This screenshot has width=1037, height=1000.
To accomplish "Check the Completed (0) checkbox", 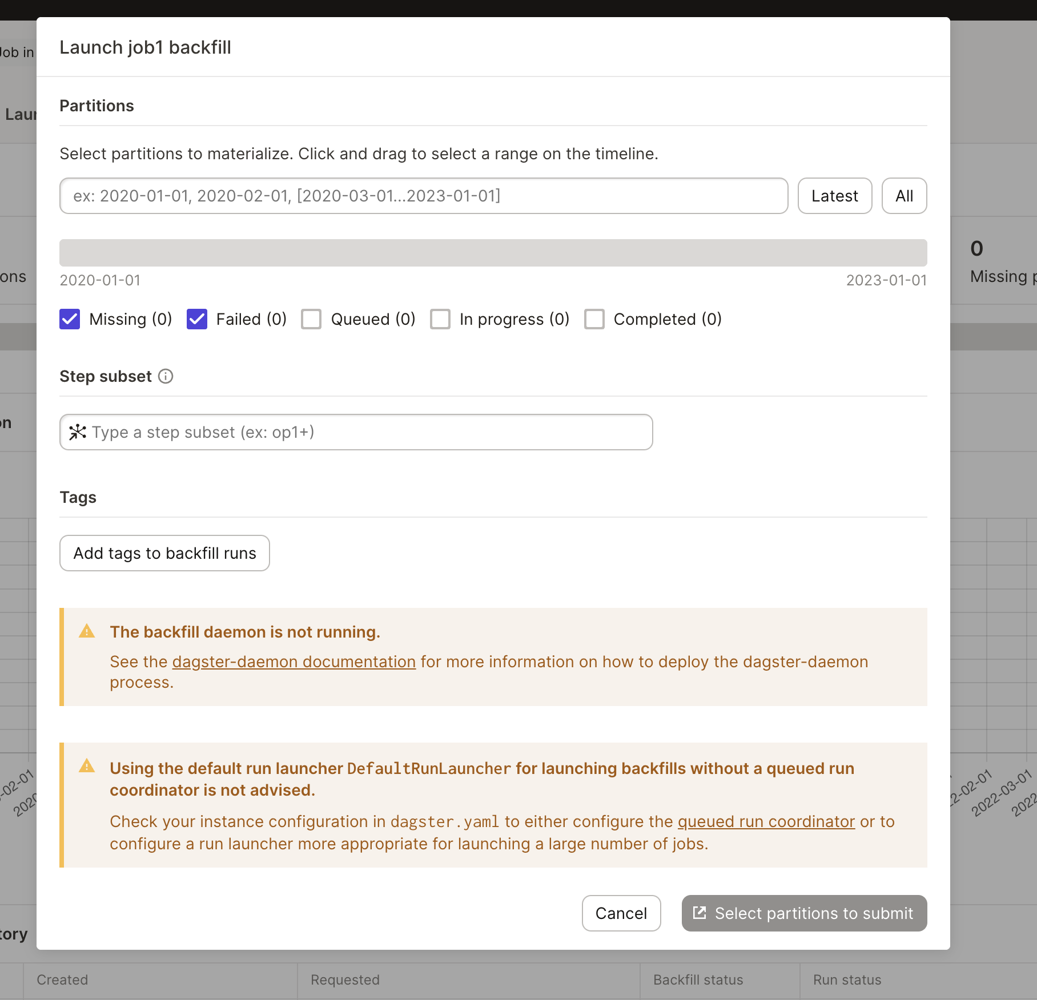I will (594, 319).
